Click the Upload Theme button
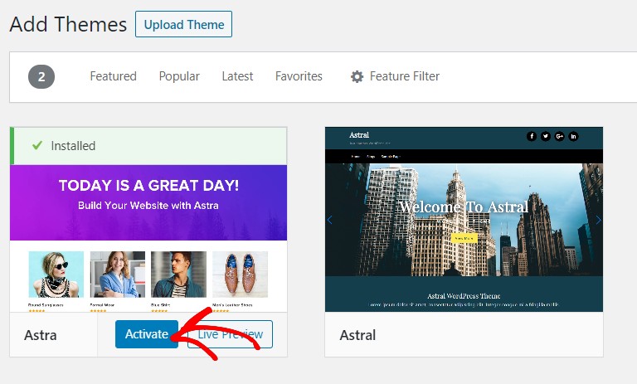The height and width of the screenshot is (384, 637). [x=183, y=24]
